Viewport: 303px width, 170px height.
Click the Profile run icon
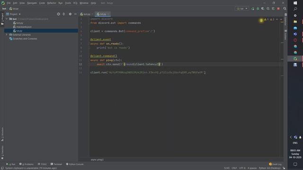268,8
